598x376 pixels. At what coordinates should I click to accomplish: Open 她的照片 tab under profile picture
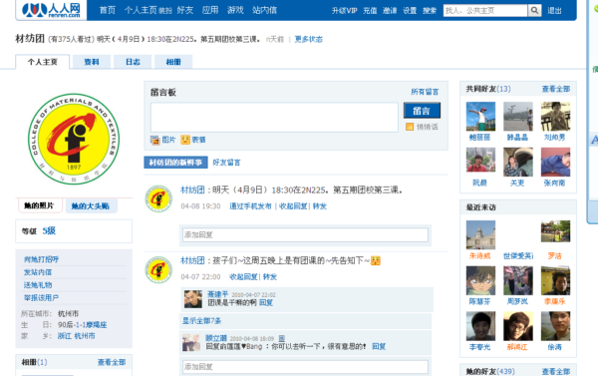39,206
